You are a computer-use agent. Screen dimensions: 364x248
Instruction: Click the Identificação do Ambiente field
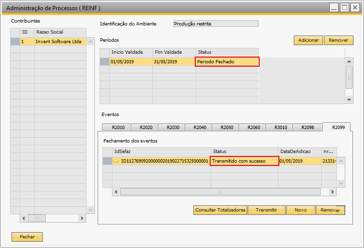click(215, 24)
